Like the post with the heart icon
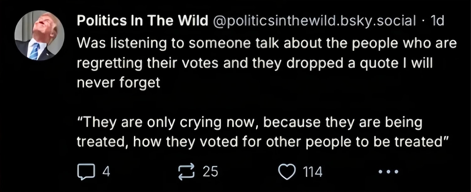 coord(287,172)
